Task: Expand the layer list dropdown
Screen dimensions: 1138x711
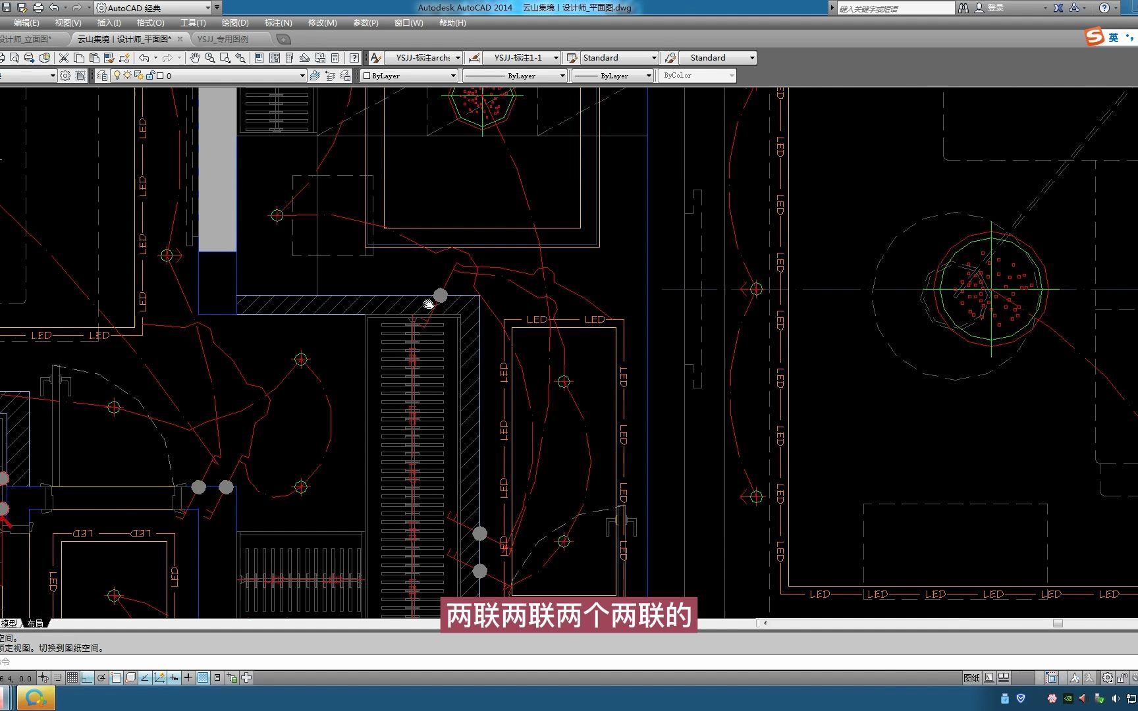Action: point(302,76)
